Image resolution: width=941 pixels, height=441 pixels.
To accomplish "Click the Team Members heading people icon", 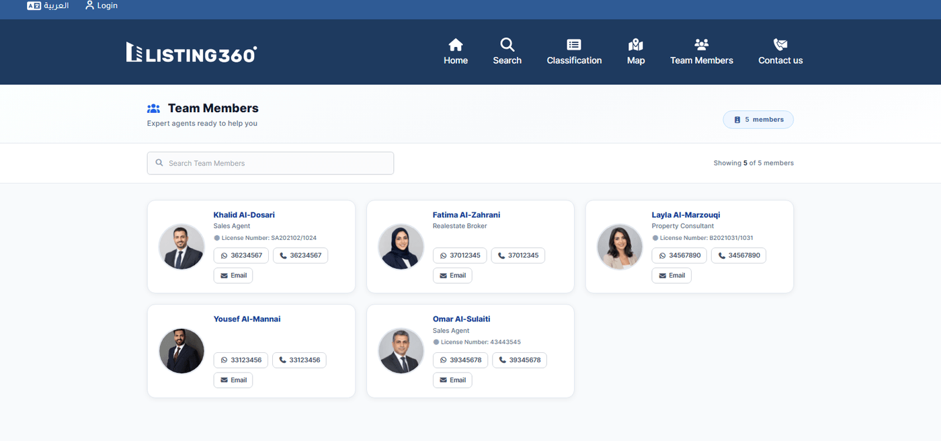I will [153, 108].
